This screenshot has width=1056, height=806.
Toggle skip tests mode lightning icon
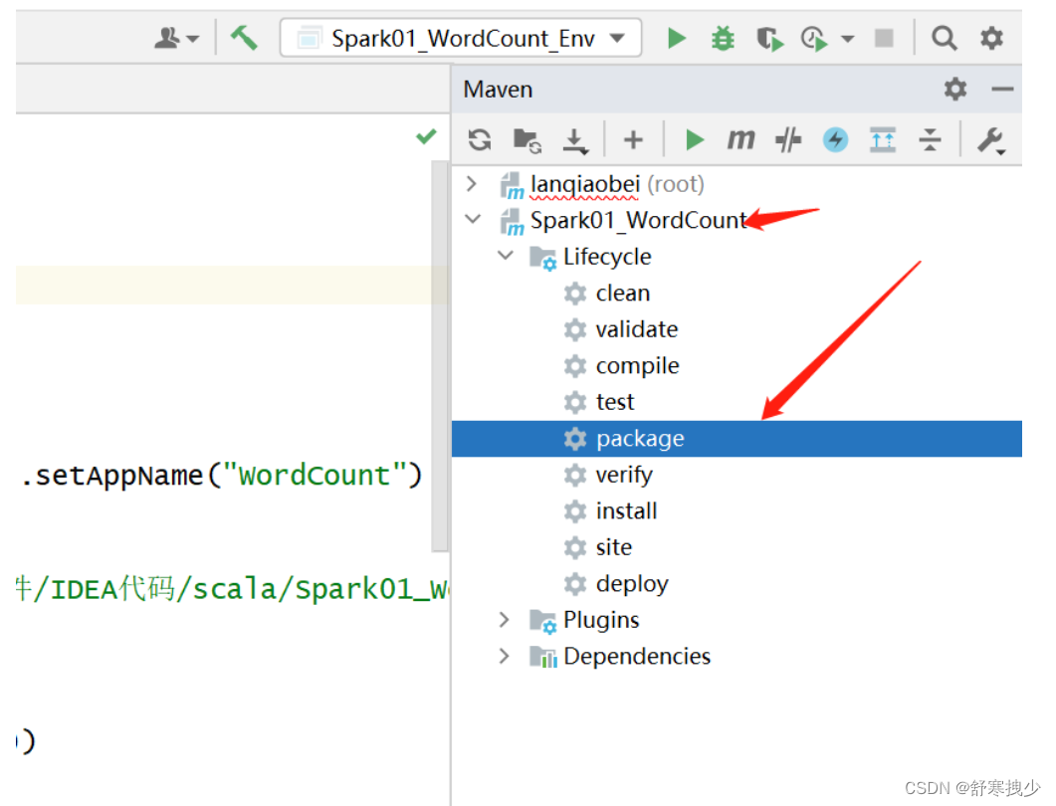click(835, 140)
